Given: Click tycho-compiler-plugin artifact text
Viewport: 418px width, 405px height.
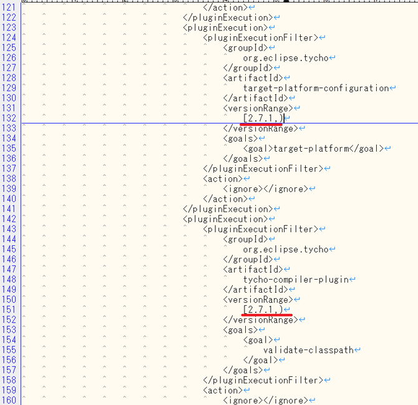Looking at the screenshot, I should click(x=296, y=280).
